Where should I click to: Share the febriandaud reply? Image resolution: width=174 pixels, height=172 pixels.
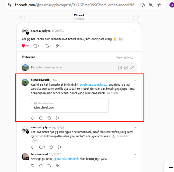[57, 166]
